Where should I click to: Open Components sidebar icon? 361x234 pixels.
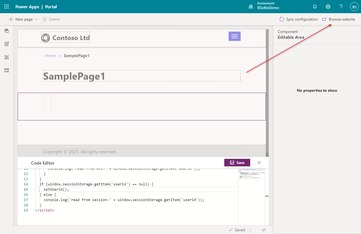[7, 44]
